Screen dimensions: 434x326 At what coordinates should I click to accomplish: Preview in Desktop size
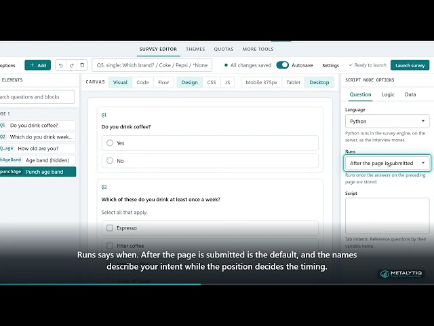pyautogui.click(x=319, y=82)
